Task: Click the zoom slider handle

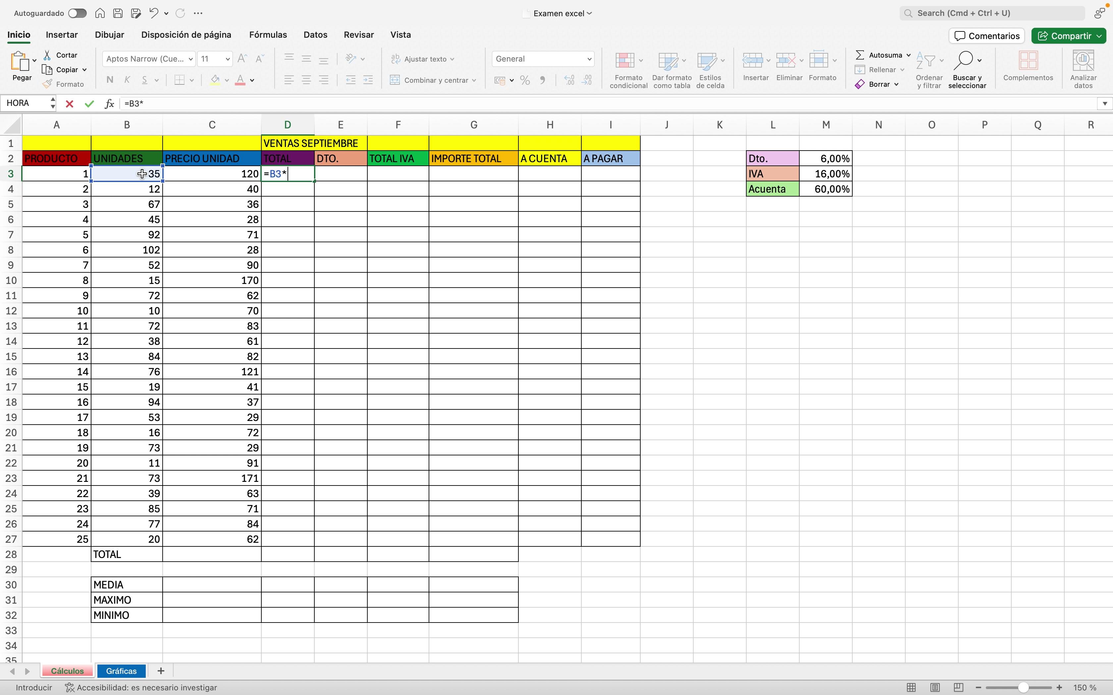Action: point(1023,688)
